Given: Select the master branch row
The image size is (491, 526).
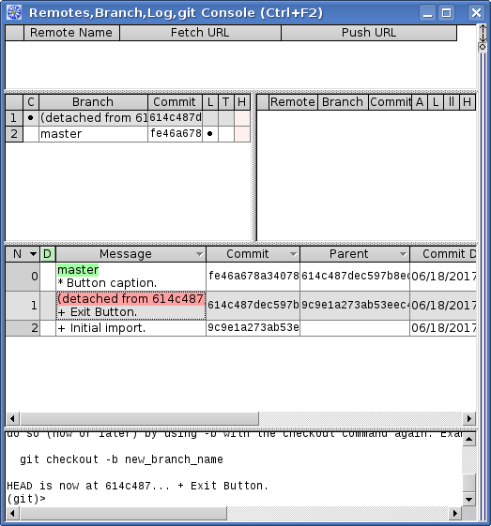Looking at the screenshot, I should [x=128, y=134].
